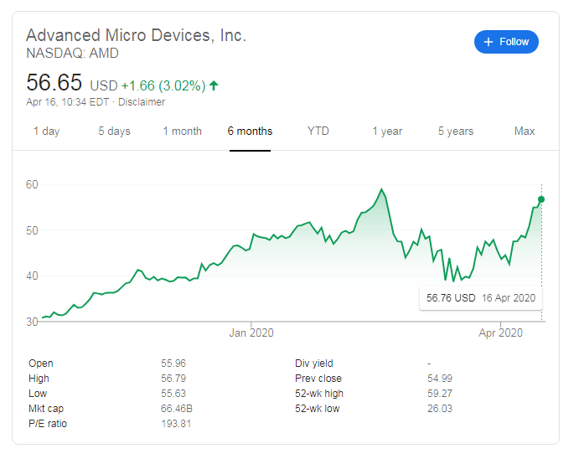This screenshot has height=464, width=579.
Task: Switch to the YTD tab
Action: point(318,131)
